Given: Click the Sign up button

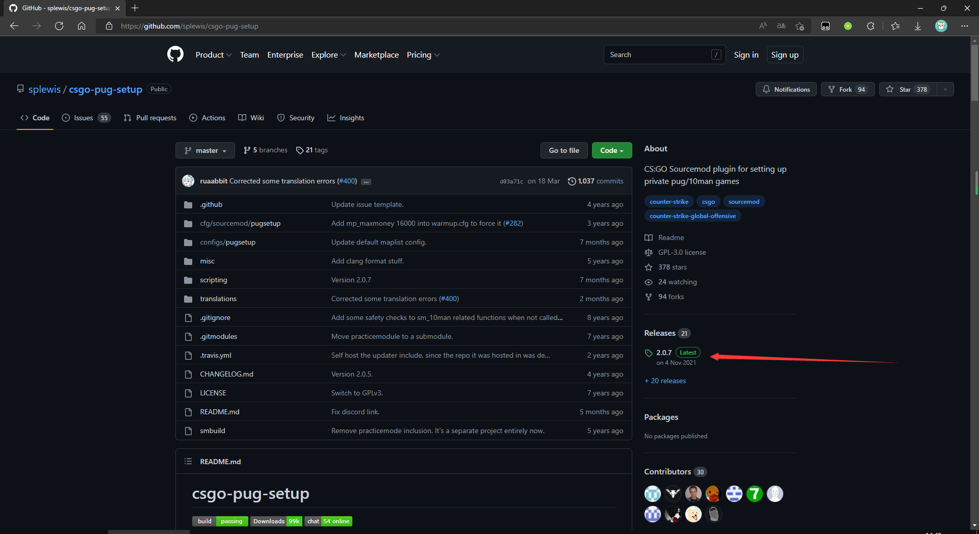Looking at the screenshot, I should (785, 55).
